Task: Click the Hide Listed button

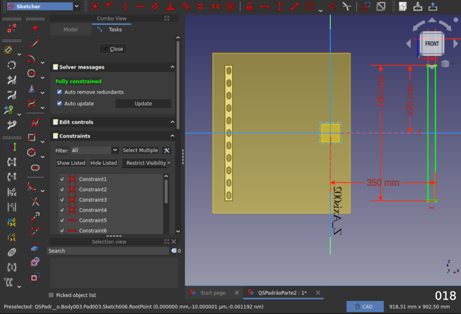Action: point(104,163)
